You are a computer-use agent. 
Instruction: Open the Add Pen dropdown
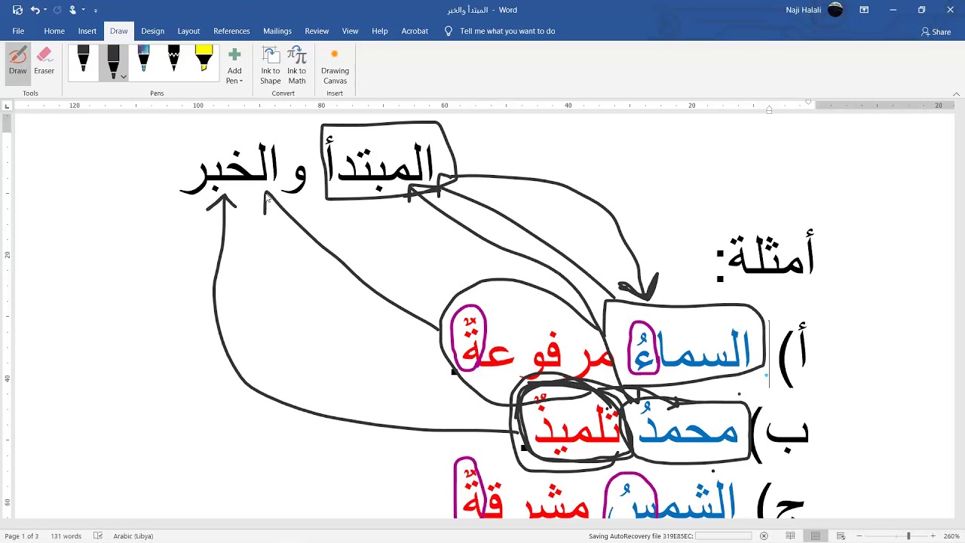[234, 66]
